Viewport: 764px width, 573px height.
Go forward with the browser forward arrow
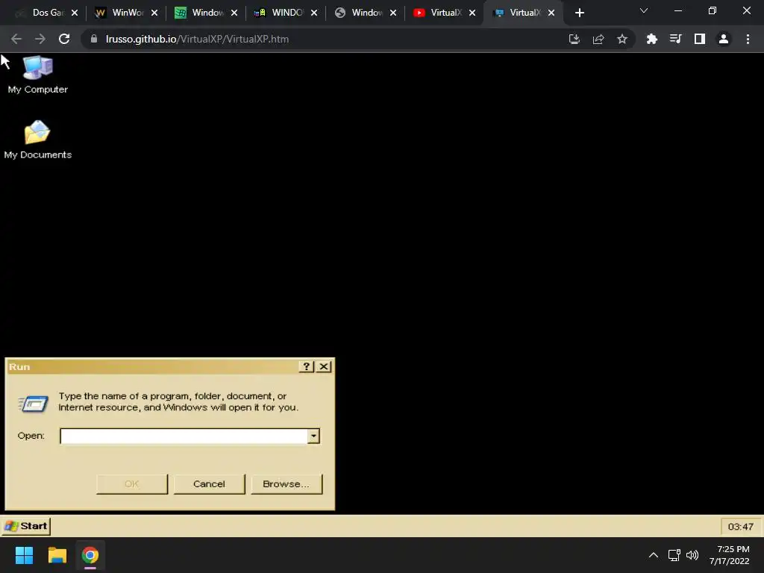click(x=40, y=39)
